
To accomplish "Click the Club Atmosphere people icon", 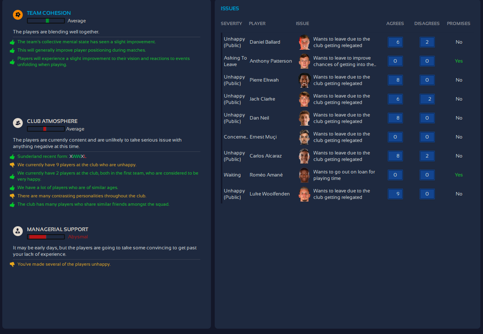I will pyautogui.click(x=18, y=123).
